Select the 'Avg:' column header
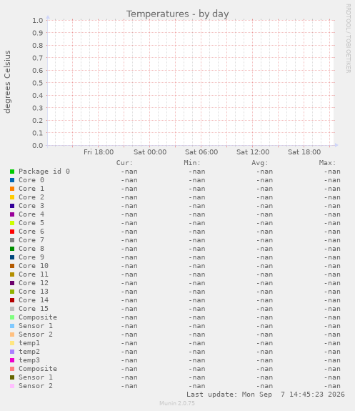Image resolution: width=355 pixels, height=411 pixels. pyautogui.click(x=260, y=163)
